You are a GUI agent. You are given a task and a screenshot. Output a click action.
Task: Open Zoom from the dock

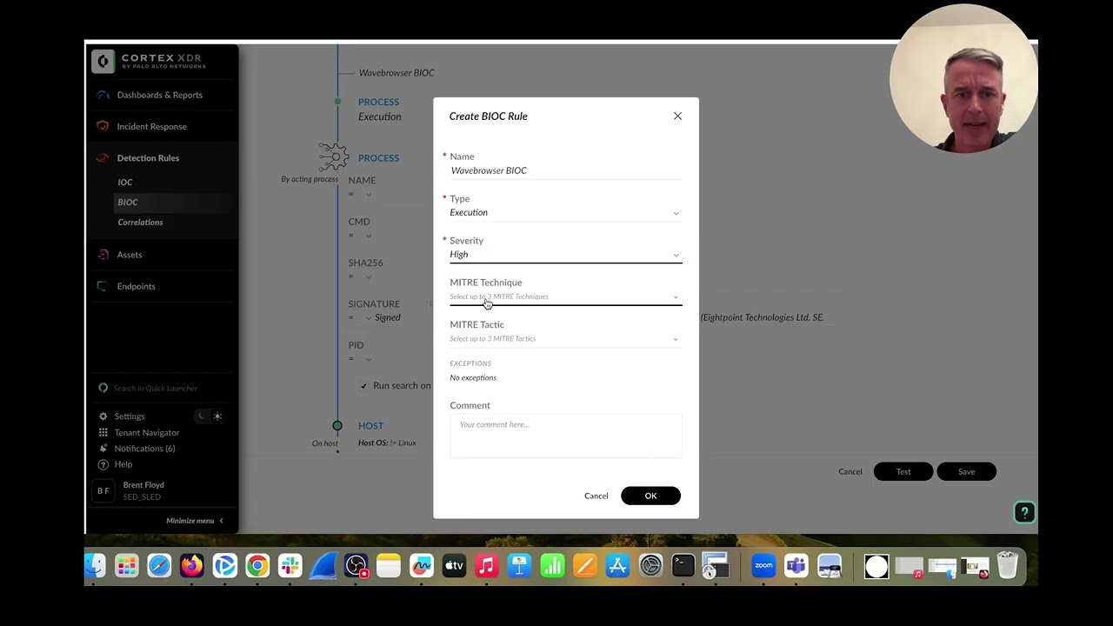[x=763, y=567]
